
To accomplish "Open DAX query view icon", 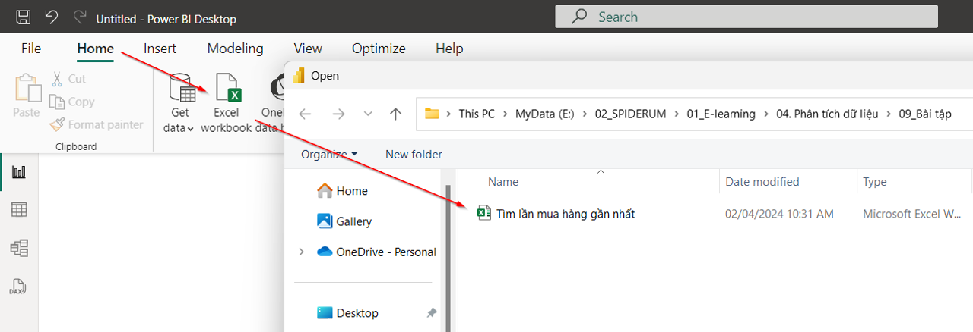I will [18, 287].
